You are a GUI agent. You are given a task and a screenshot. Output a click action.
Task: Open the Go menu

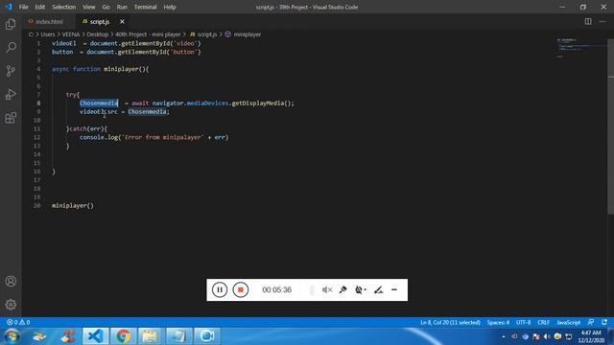click(x=106, y=7)
